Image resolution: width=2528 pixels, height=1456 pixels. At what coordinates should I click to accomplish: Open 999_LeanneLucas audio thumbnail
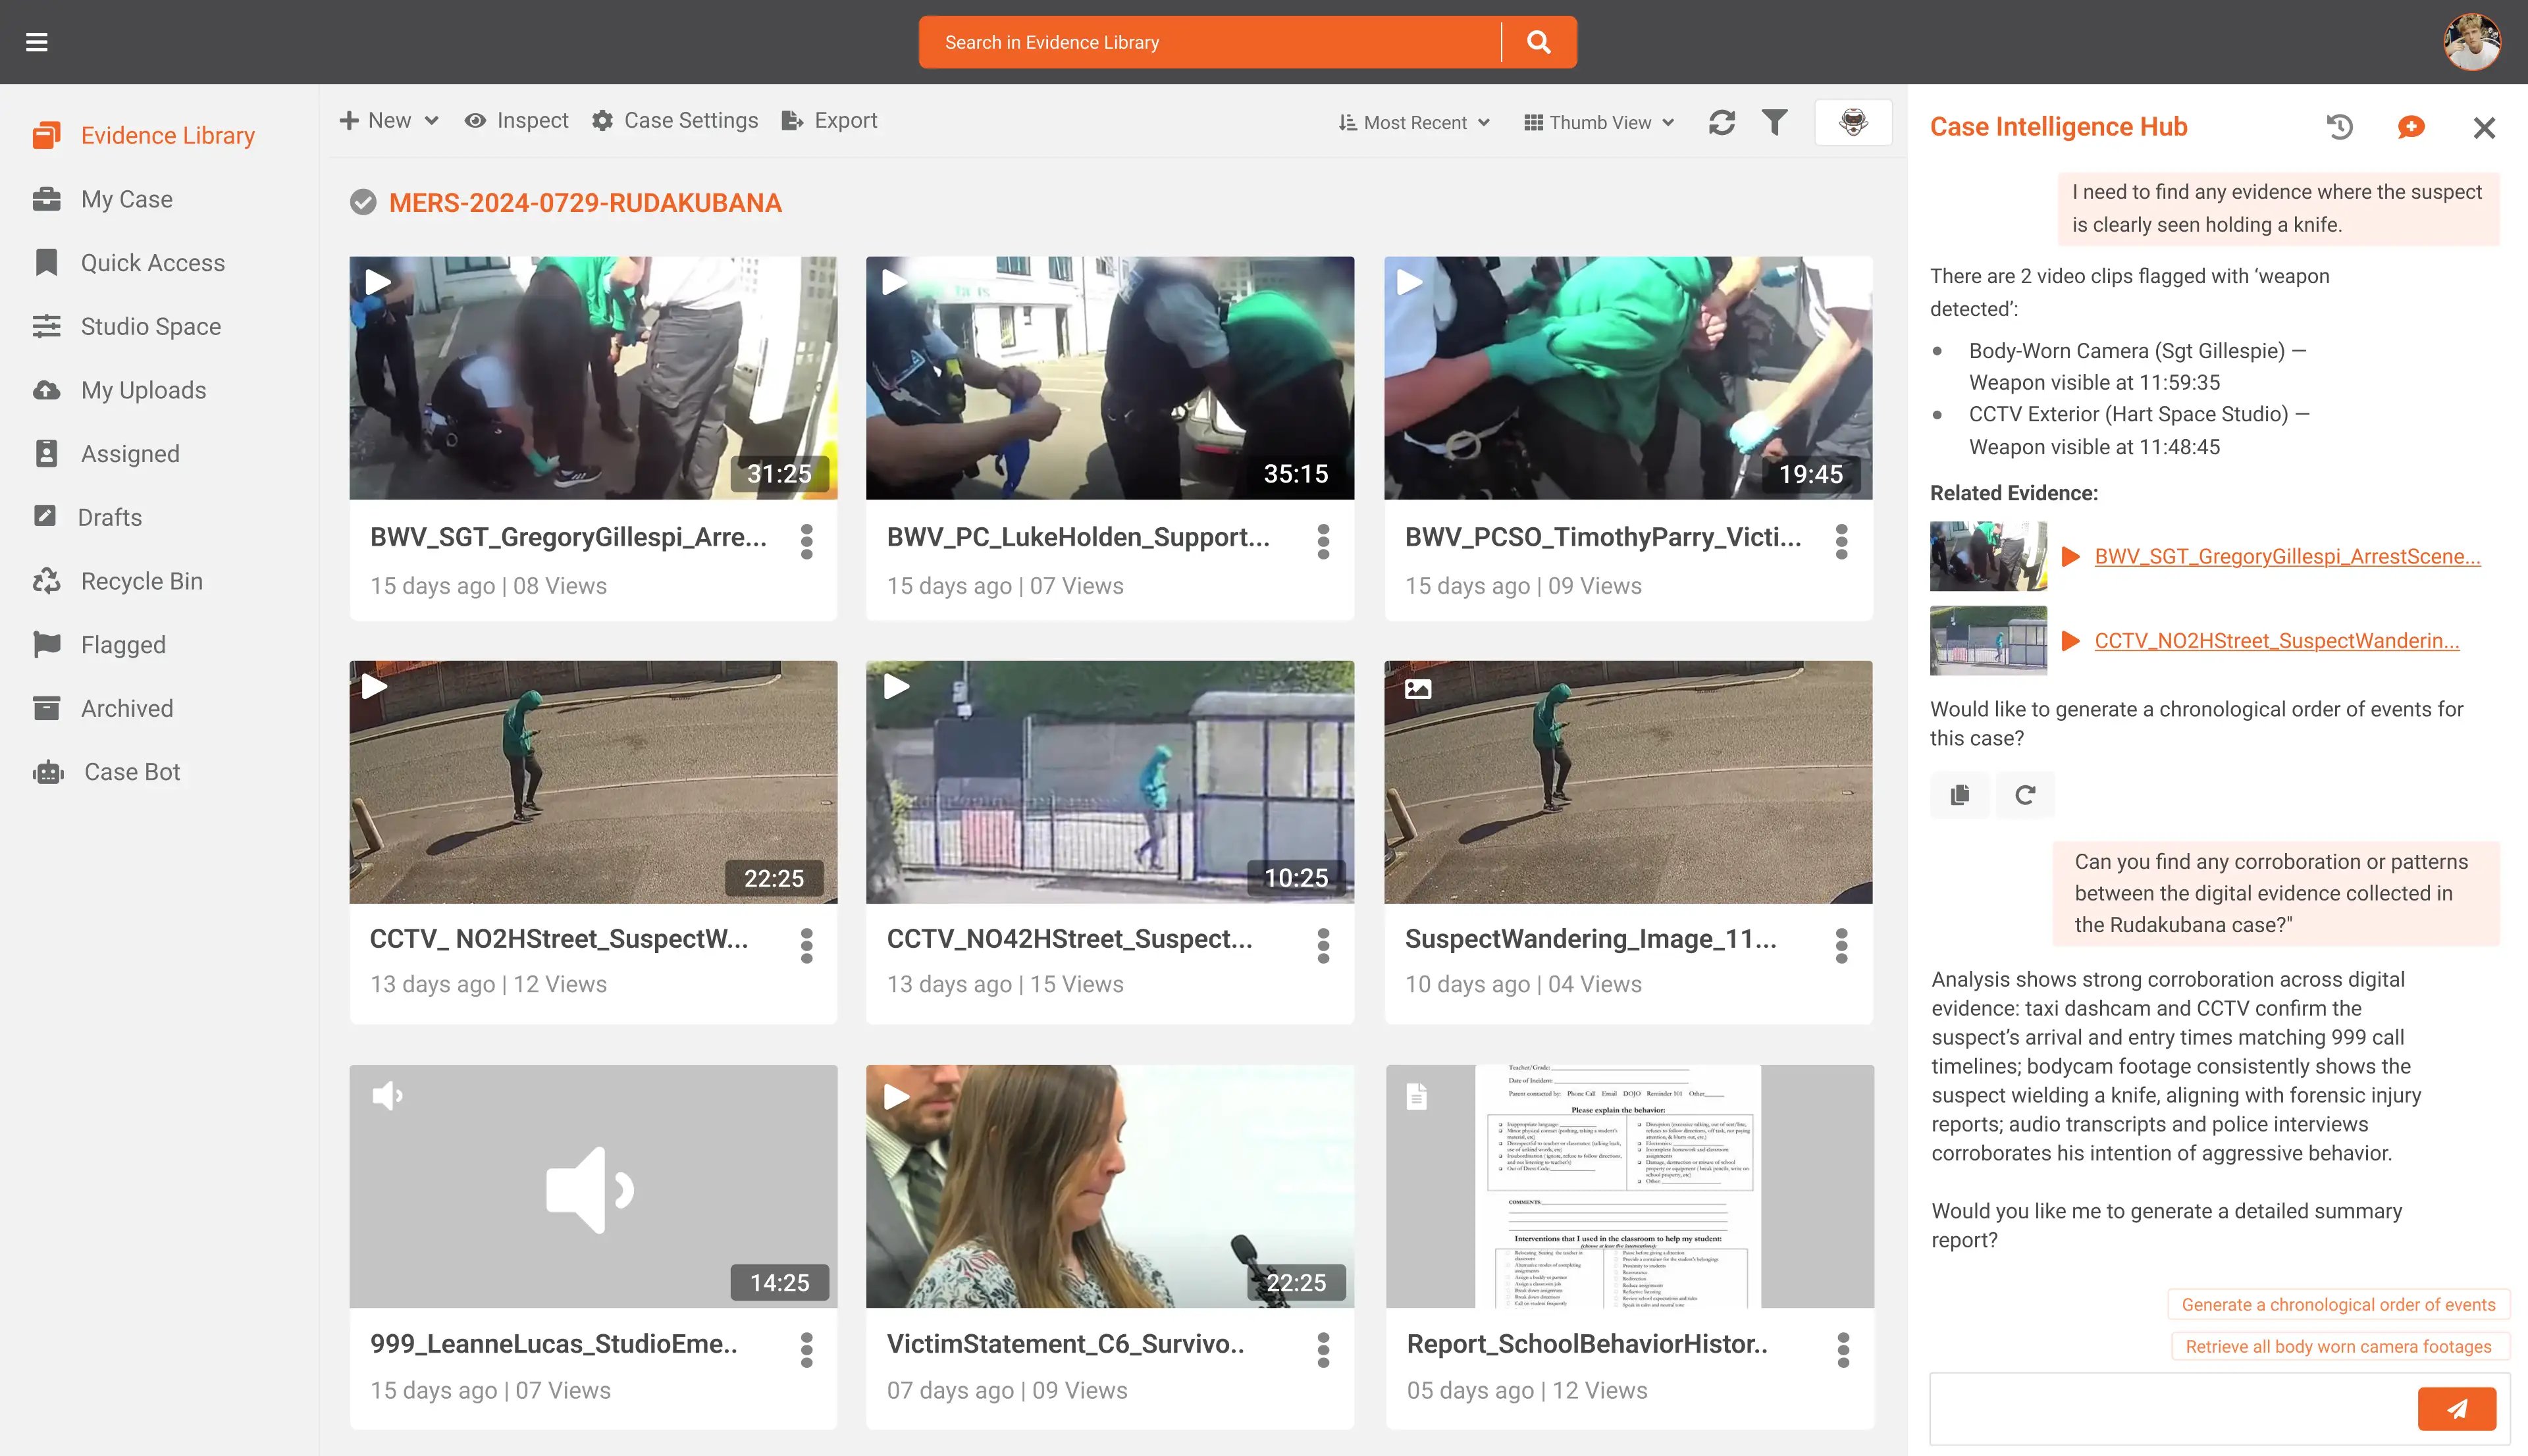(x=593, y=1186)
